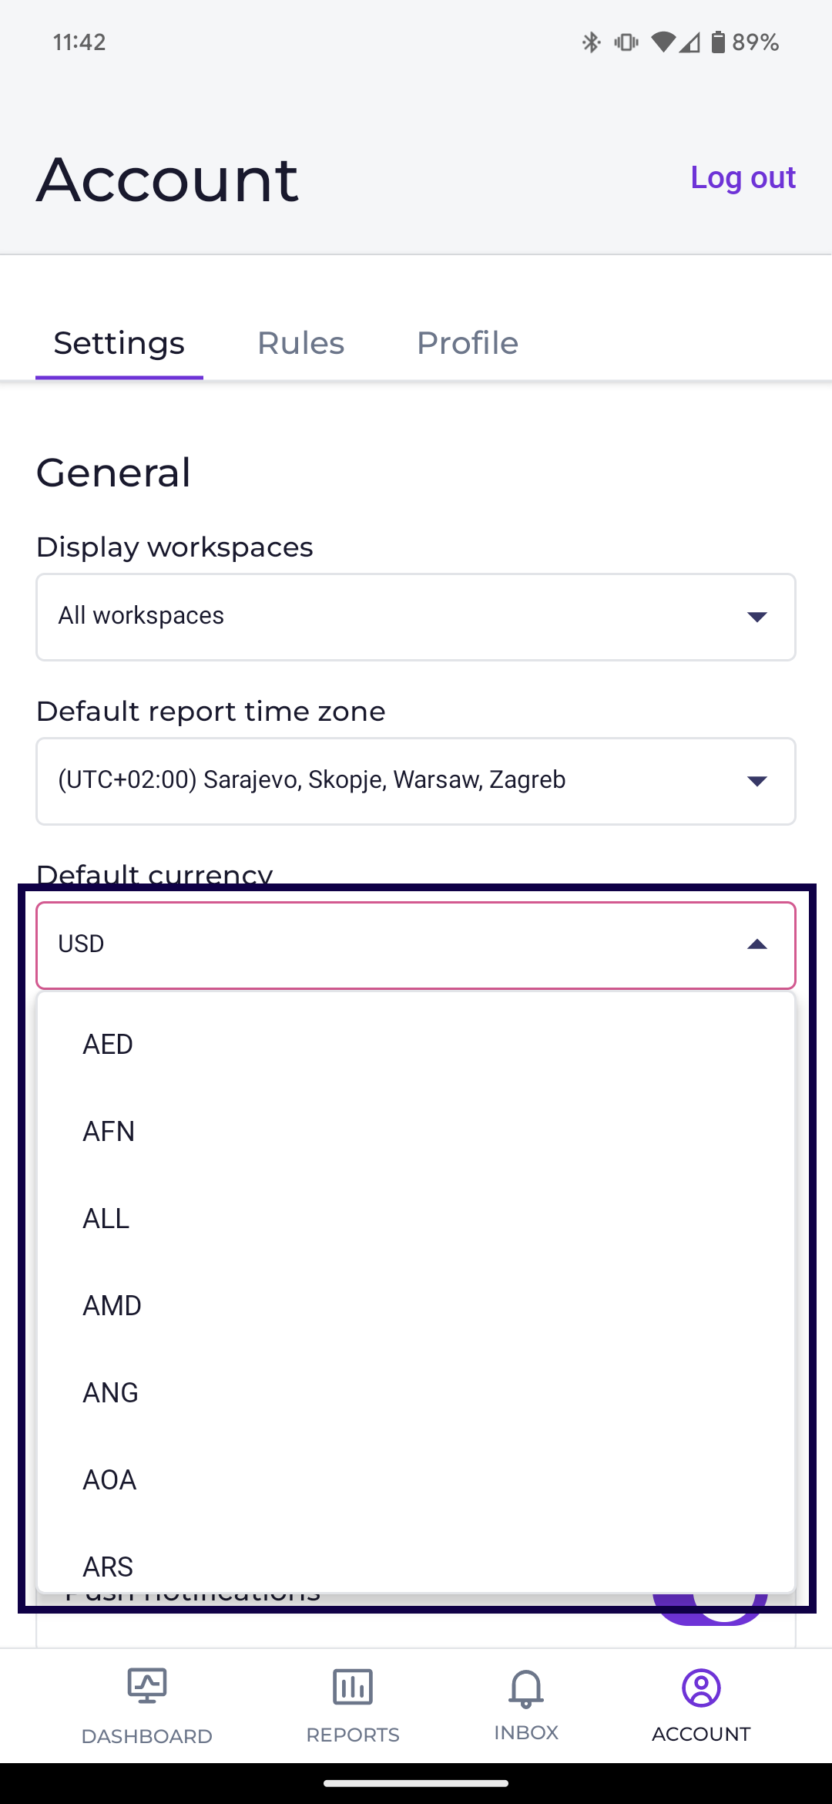
Task: Select AED from the currency list
Action: pos(108,1045)
